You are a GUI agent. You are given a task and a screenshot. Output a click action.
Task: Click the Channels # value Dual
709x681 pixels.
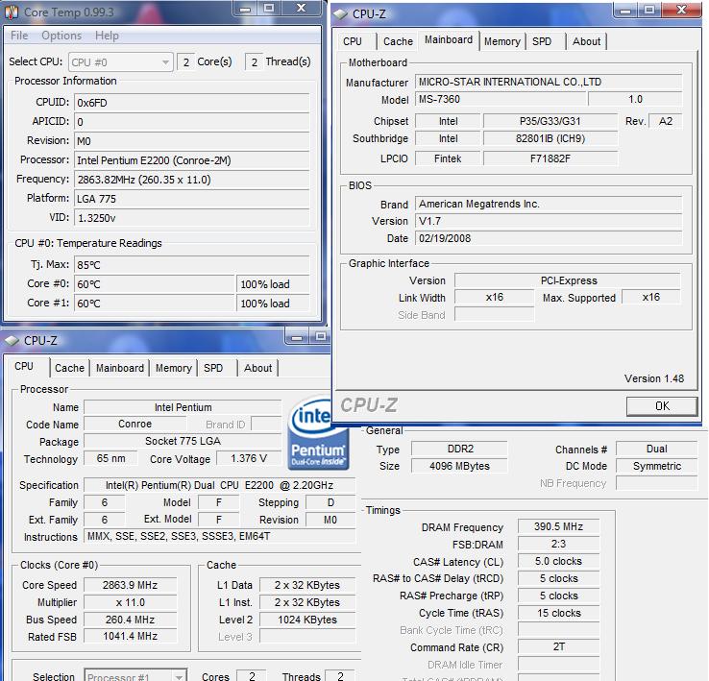coord(656,449)
